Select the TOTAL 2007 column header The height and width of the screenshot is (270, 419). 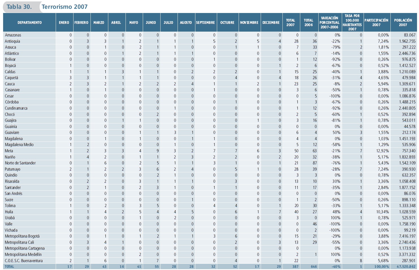(290, 23)
